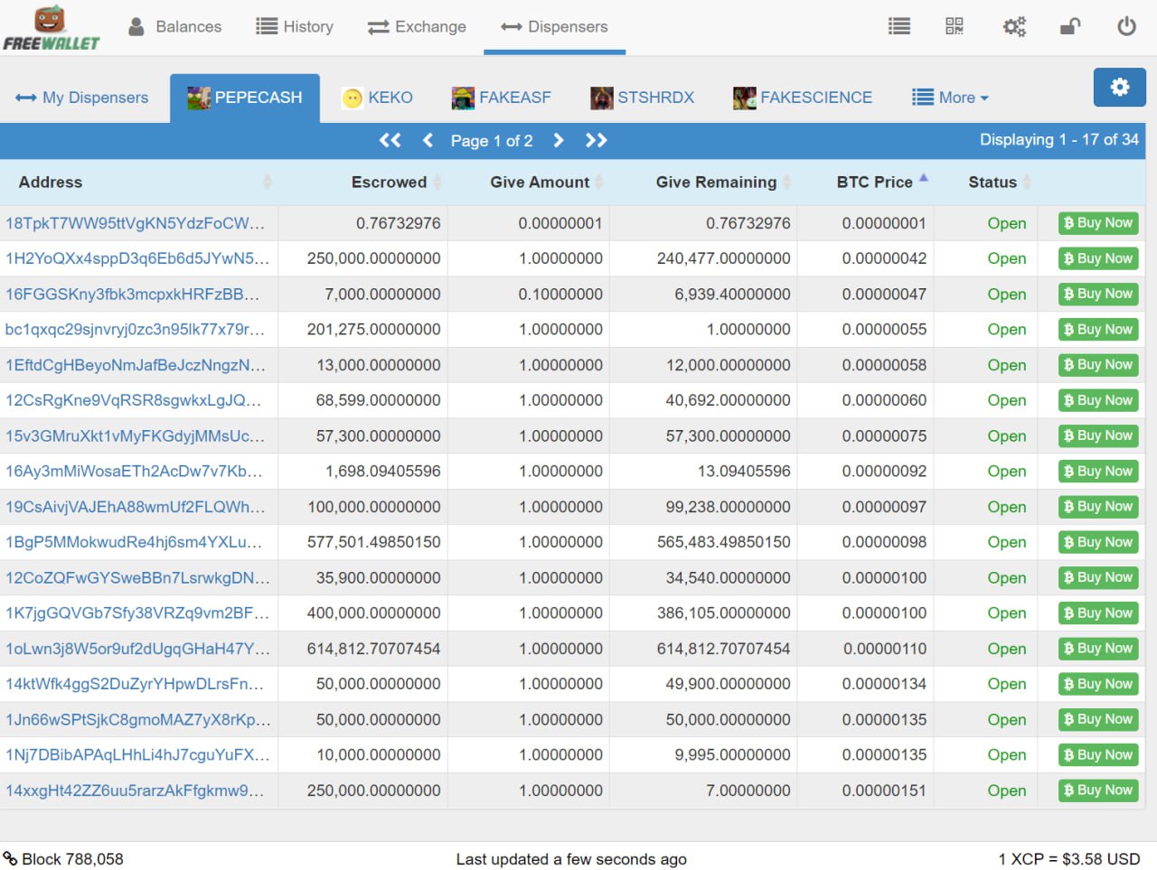
Task: Open address 1K7jgGQVGb7Sfy38VRZq9vm2BF link
Action: (137, 613)
